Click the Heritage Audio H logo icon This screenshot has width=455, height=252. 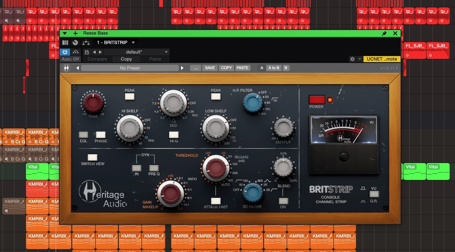coord(66,68)
